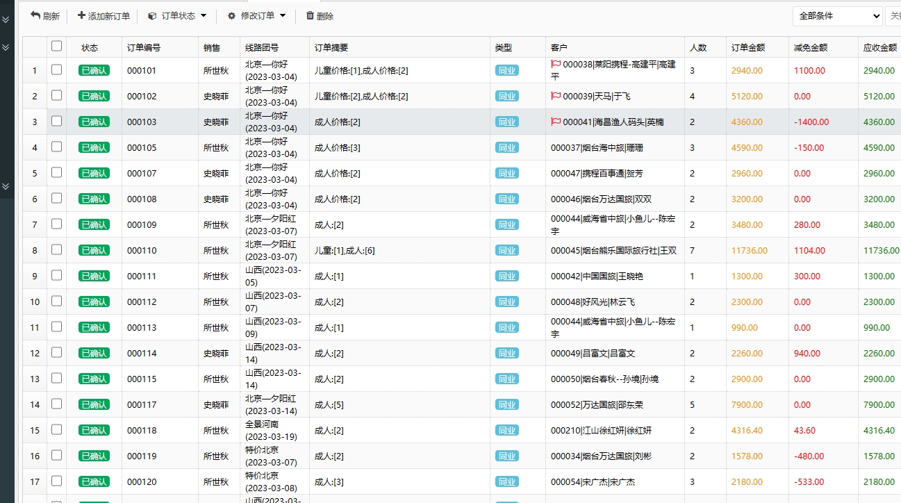
Task: Click order amount 11736.00 in 订单金额 column
Action: (x=750, y=250)
